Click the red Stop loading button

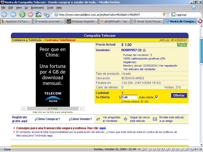pos(30,14)
